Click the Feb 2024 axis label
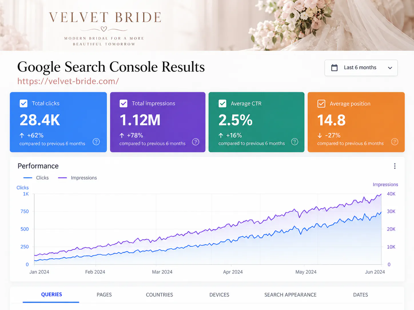Screen dimensions: 414x310 95,272
